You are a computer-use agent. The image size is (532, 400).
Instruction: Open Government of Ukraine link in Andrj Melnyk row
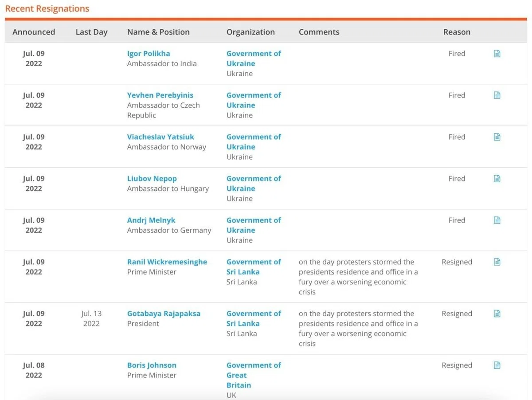(254, 225)
